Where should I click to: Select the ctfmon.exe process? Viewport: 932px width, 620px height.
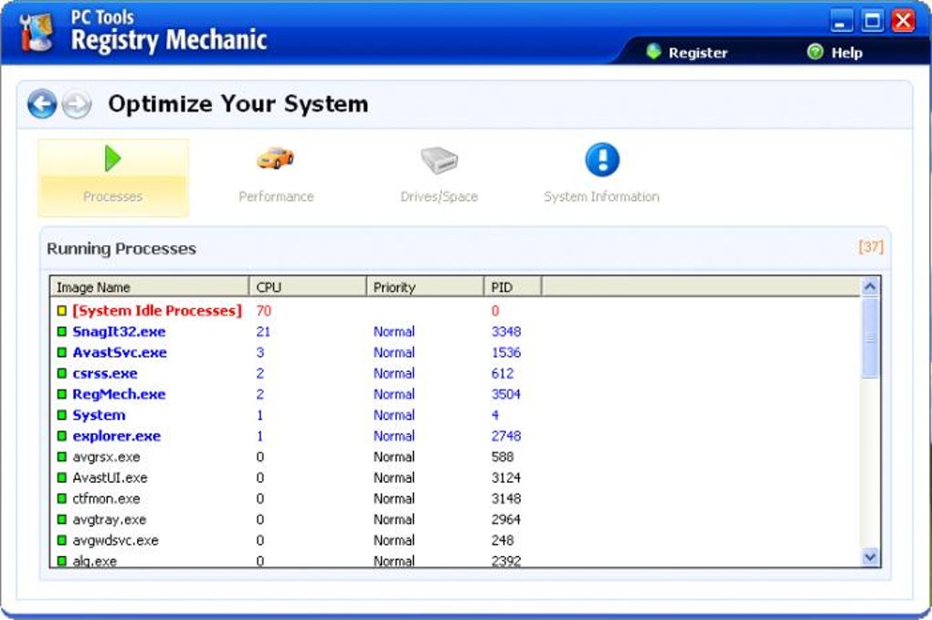point(455,498)
